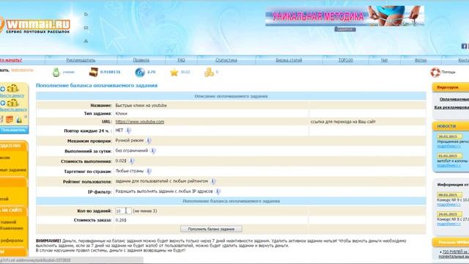469x264 pixels.
Task: Click the 'Внести деньги' link
Action: click(12, 95)
